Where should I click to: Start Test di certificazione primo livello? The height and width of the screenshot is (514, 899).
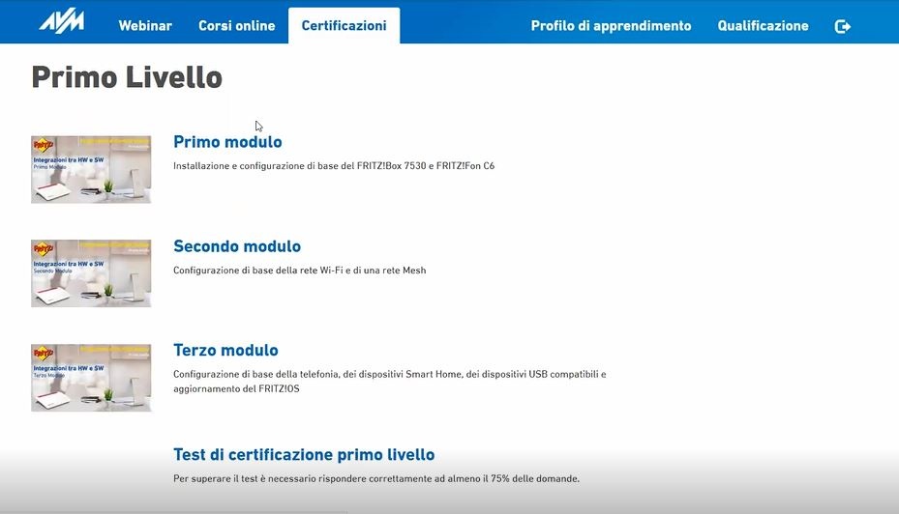pos(304,455)
